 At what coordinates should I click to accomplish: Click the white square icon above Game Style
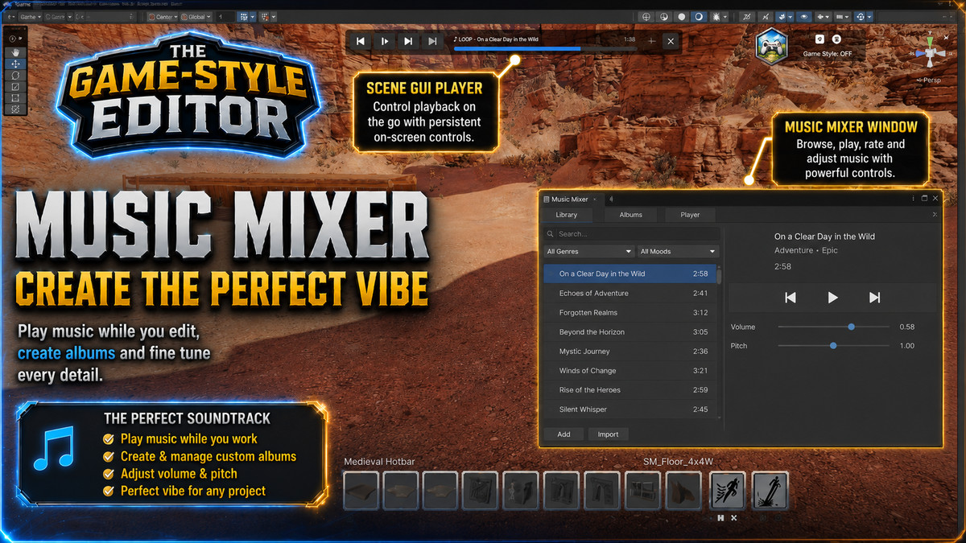pyautogui.click(x=819, y=39)
